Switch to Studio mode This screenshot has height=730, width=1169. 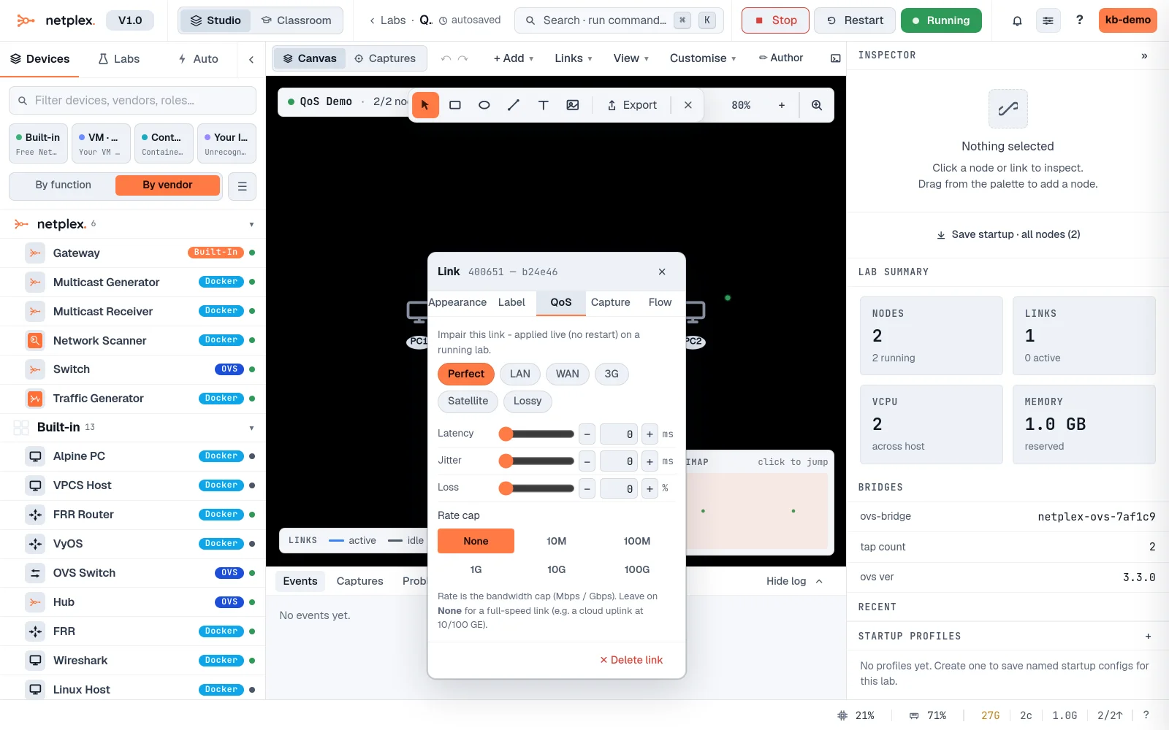[216, 20]
